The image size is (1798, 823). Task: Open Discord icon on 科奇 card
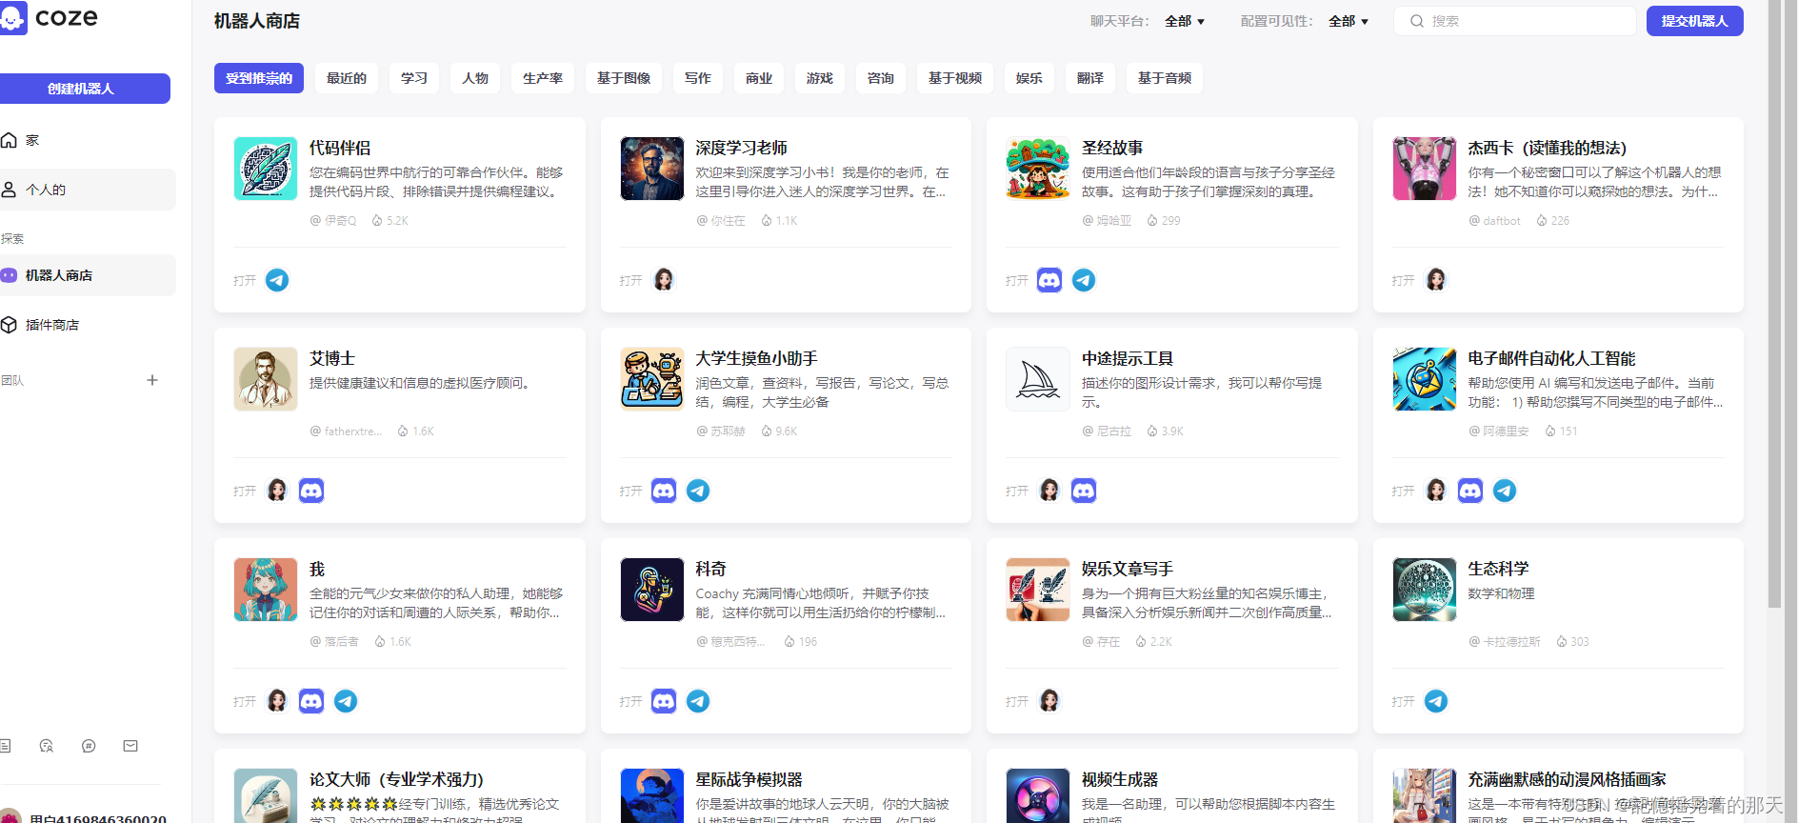pyautogui.click(x=664, y=701)
